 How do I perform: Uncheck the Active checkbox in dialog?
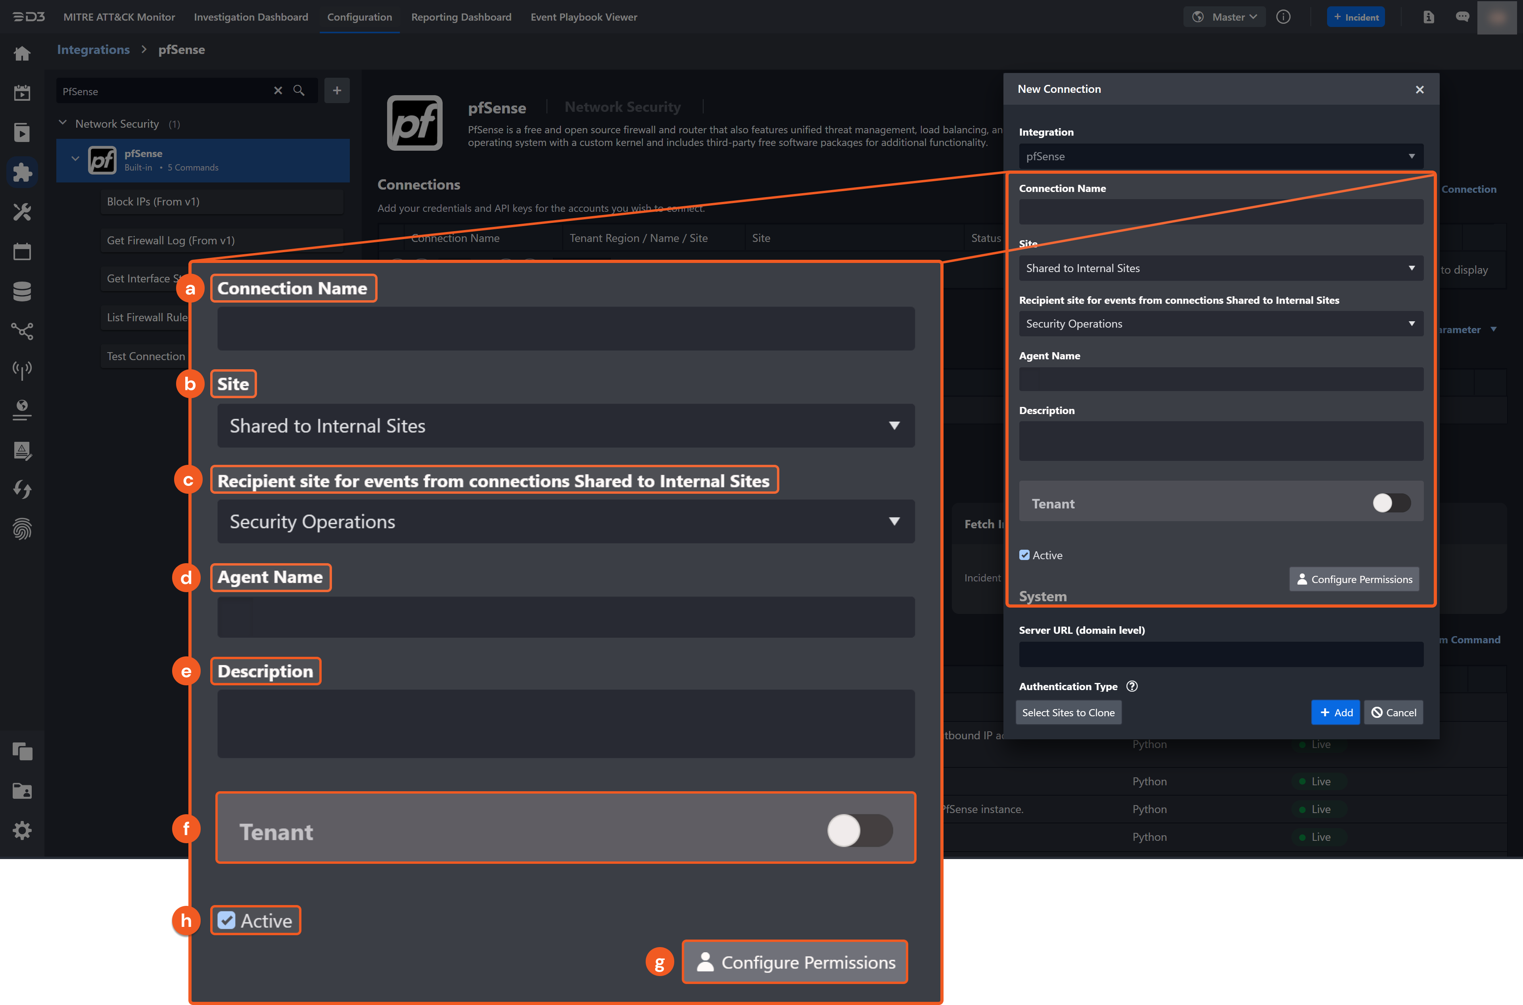point(1024,555)
